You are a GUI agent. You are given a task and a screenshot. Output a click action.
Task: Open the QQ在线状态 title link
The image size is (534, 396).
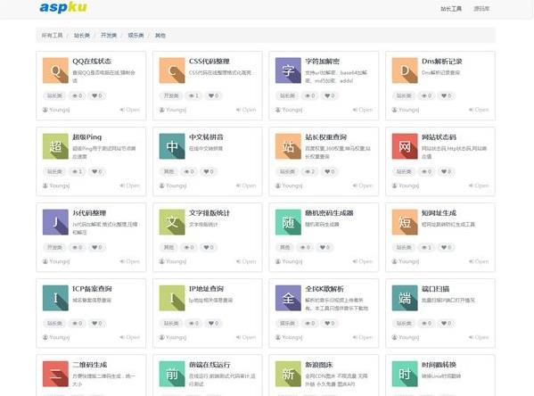point(92,62)
